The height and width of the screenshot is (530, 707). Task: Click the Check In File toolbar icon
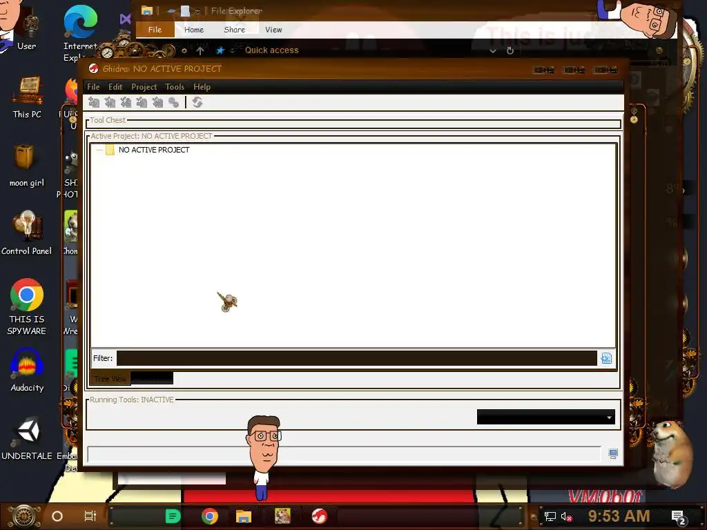[141, 102]
